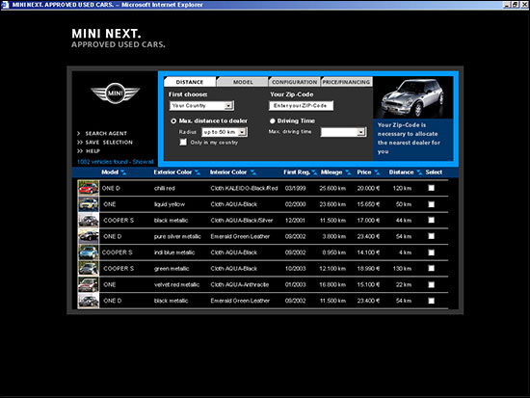
Task: Click the 18.990 € price cell
Action: pos(368,269)
